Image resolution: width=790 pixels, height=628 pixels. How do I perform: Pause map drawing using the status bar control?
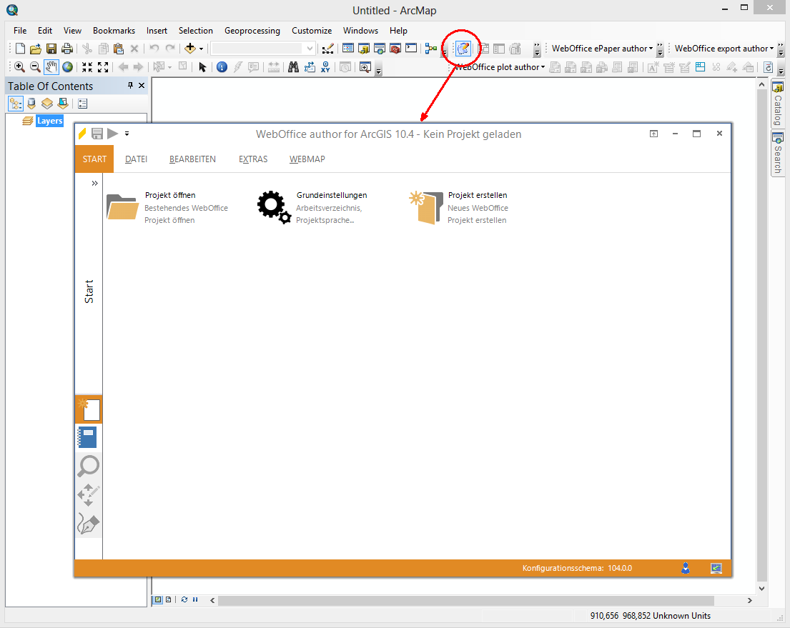click(x=194, y=600)
